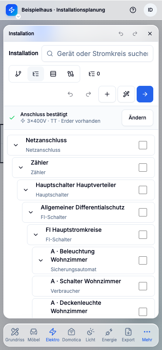Collapse the Allgemeiner Differentialschutz node
The image size is (162, 350).
point(31,212)
